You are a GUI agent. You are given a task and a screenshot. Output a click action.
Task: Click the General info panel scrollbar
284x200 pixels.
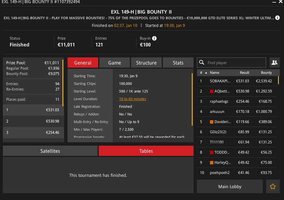pos(192,99)
